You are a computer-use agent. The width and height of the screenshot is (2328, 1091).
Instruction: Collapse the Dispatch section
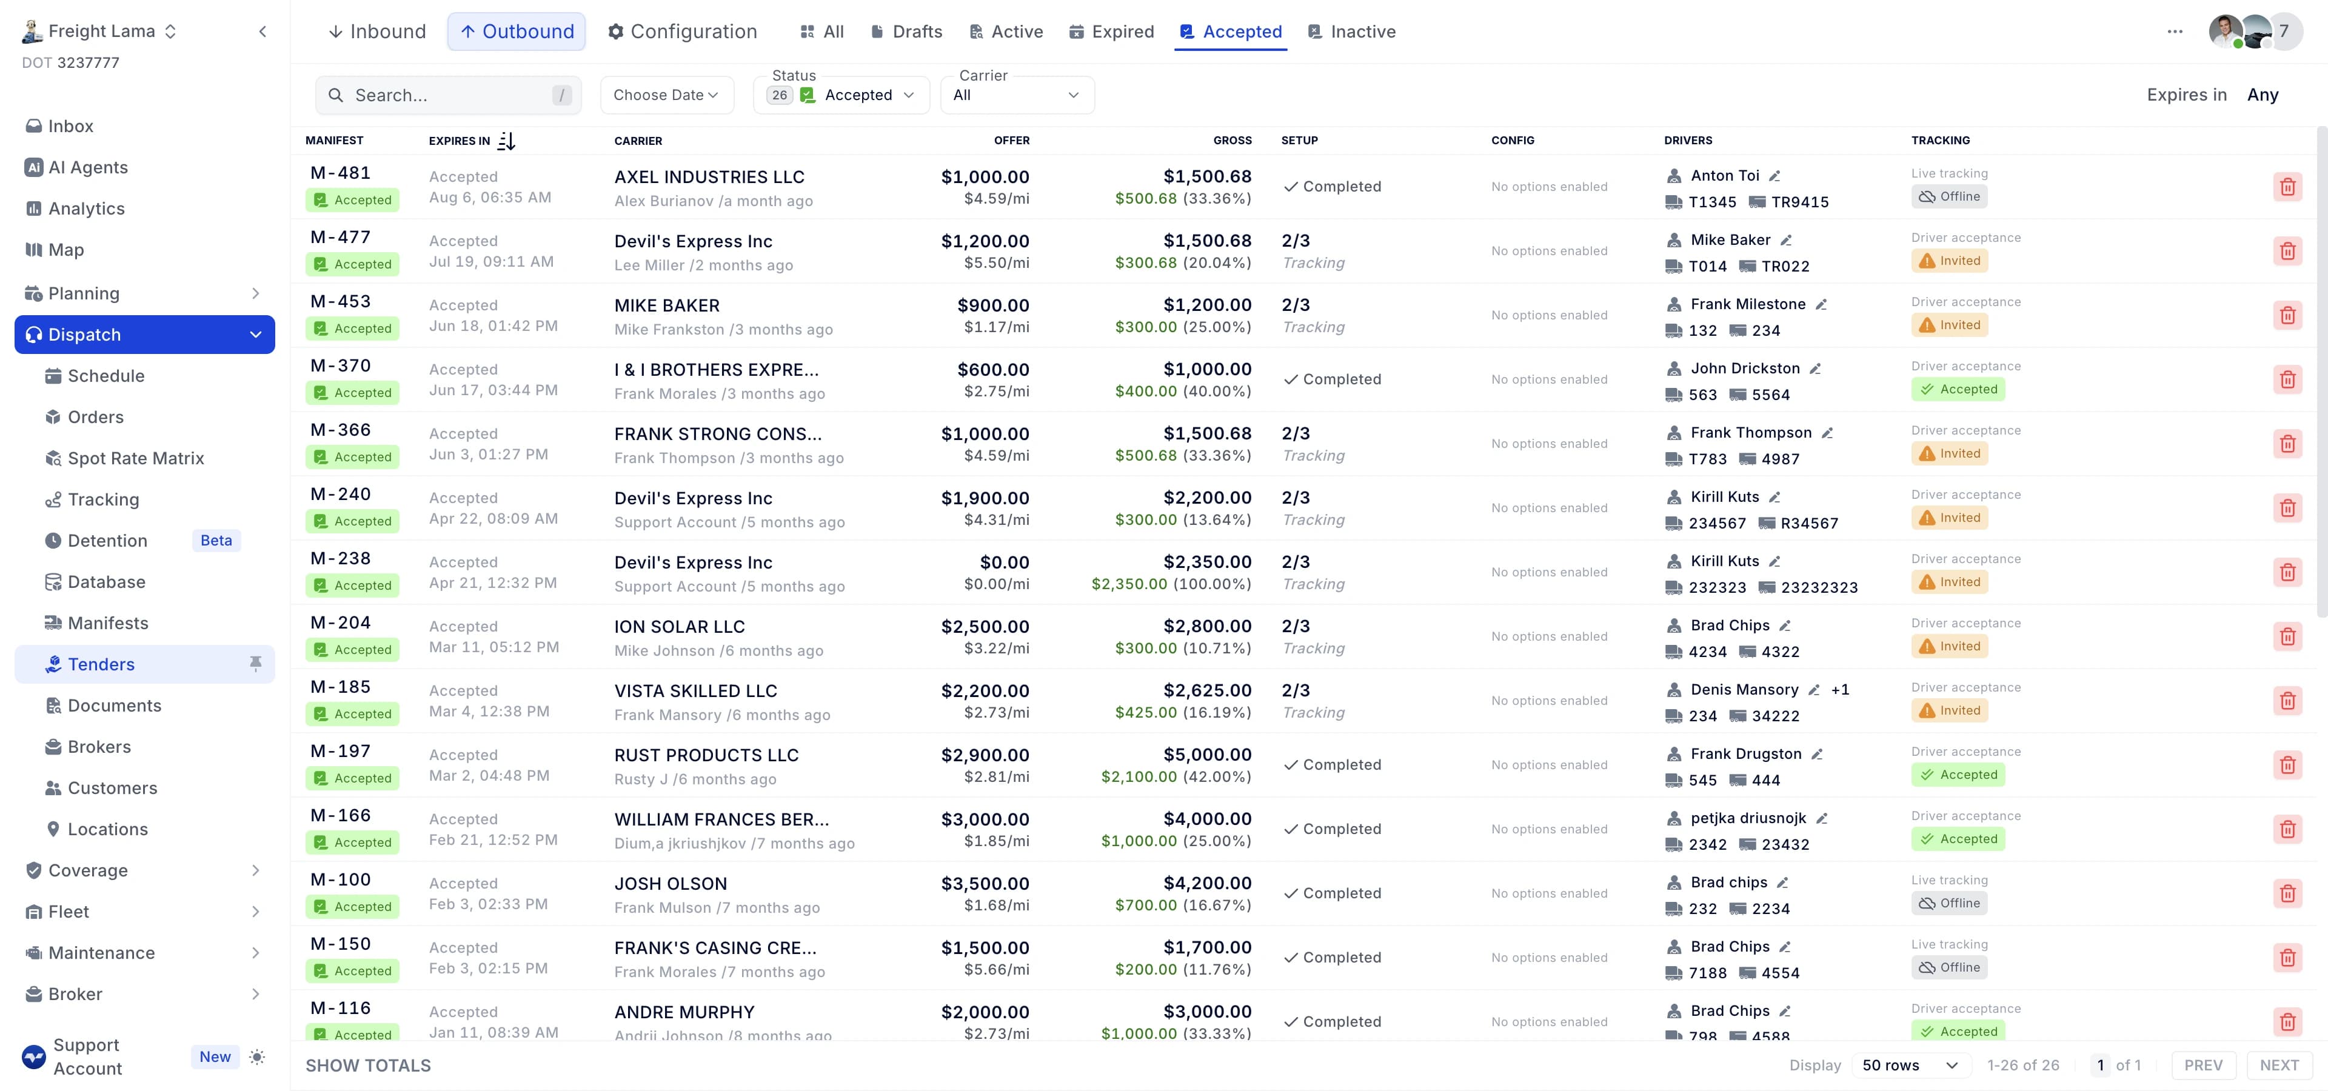145,334
